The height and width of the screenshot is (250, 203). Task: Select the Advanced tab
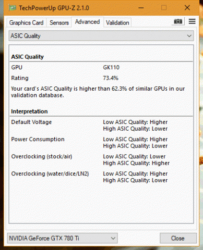pos(87,22)
